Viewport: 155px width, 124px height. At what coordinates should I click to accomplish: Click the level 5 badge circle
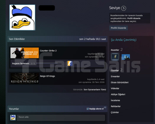point(124,8)
